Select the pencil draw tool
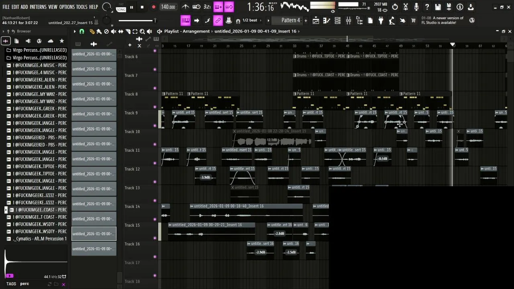This screenshot has height=289, width=514. 92,31
